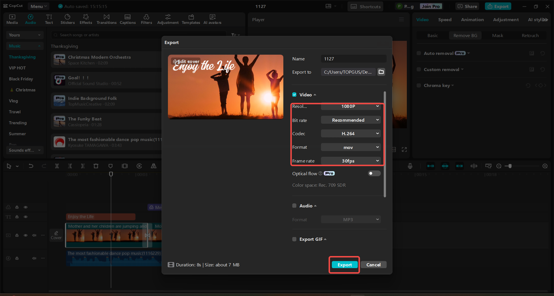Open the Menu dropdown in the title bar
The image size is (554, 296).
point(39,6)
